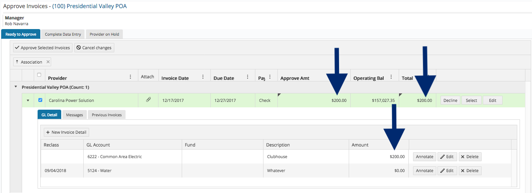Collapse the Carolina Power Solution row details

click(28, 101)
